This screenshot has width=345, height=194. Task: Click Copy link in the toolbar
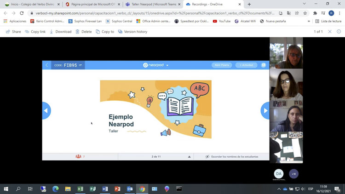click(x=35, y=32)
